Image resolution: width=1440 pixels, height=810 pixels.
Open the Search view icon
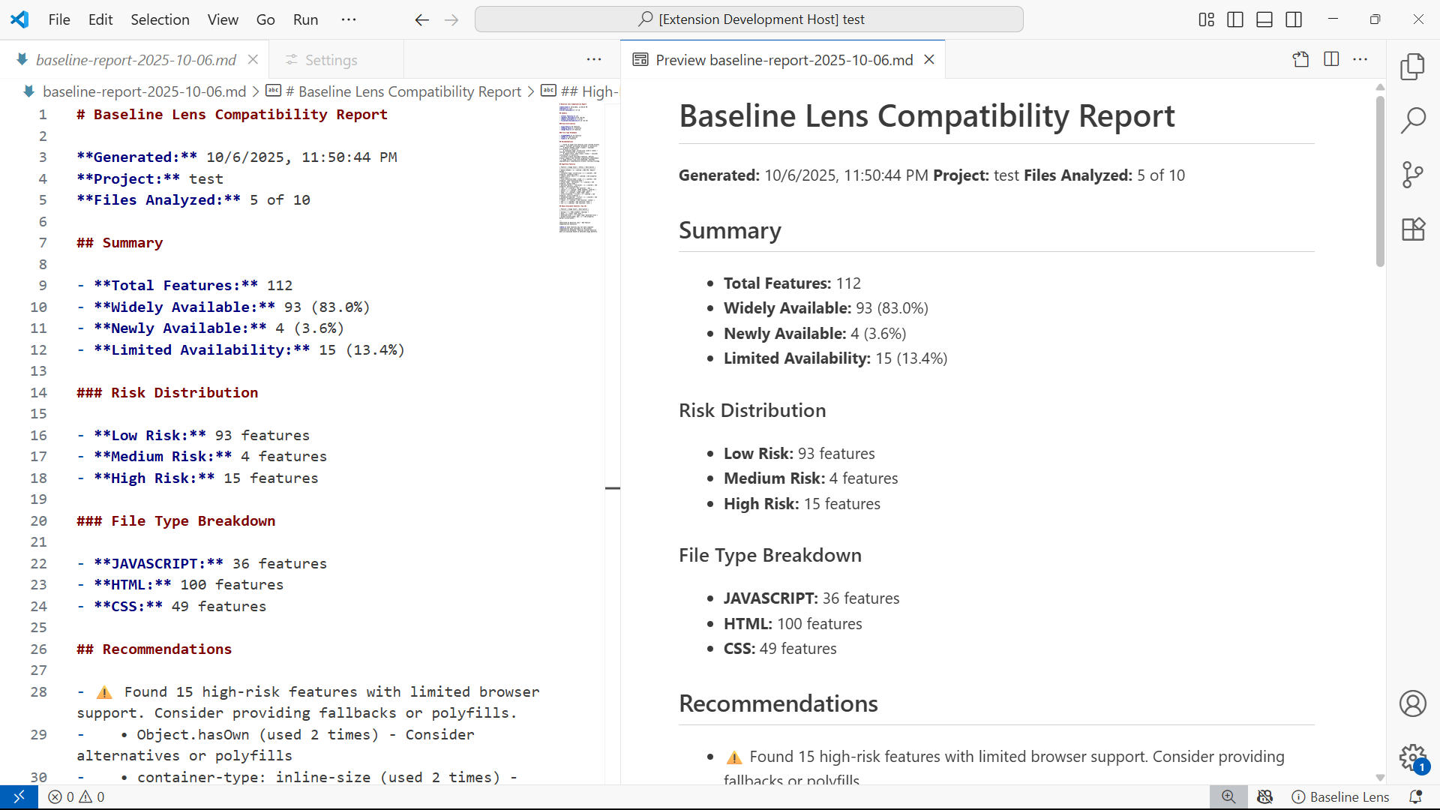(1412, 120)
